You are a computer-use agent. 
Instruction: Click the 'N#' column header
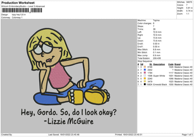(x=142, y=64)
